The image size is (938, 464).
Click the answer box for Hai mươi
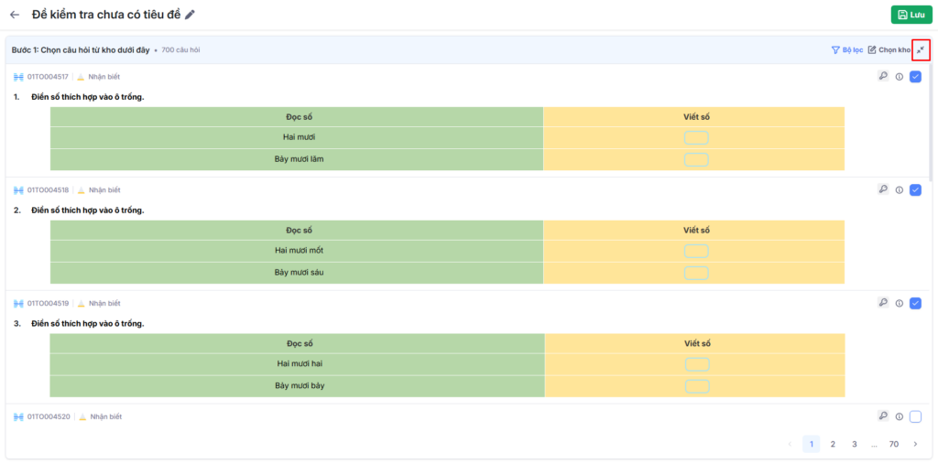[x=696, y=138]
